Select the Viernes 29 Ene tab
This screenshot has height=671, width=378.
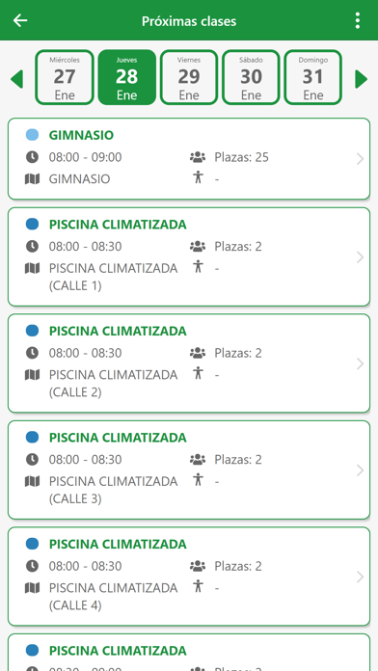189,77
